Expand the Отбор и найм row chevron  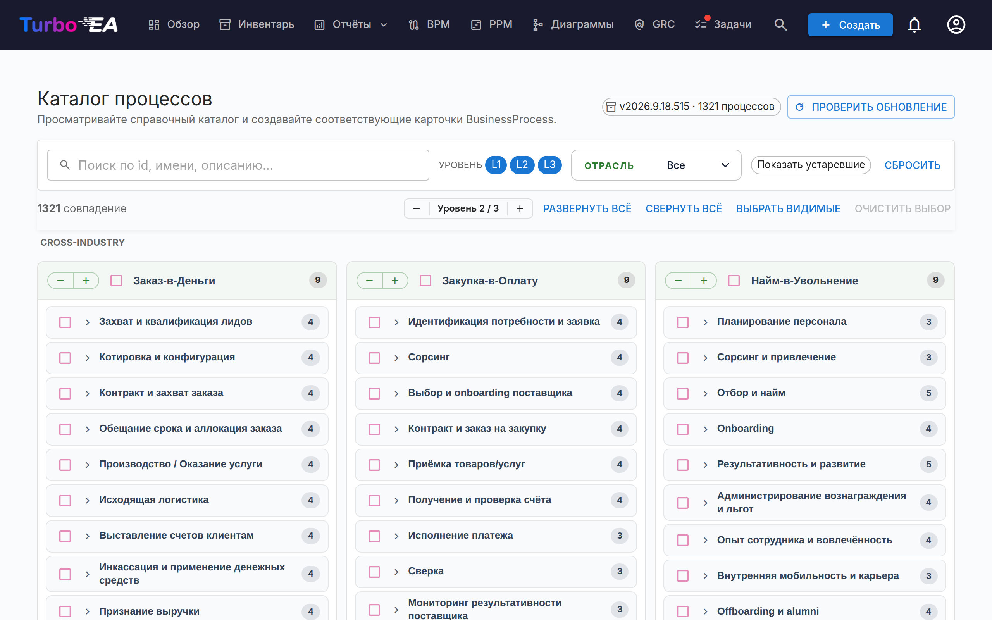705,393
